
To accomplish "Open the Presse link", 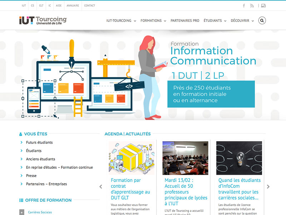I will pos(31,176).
